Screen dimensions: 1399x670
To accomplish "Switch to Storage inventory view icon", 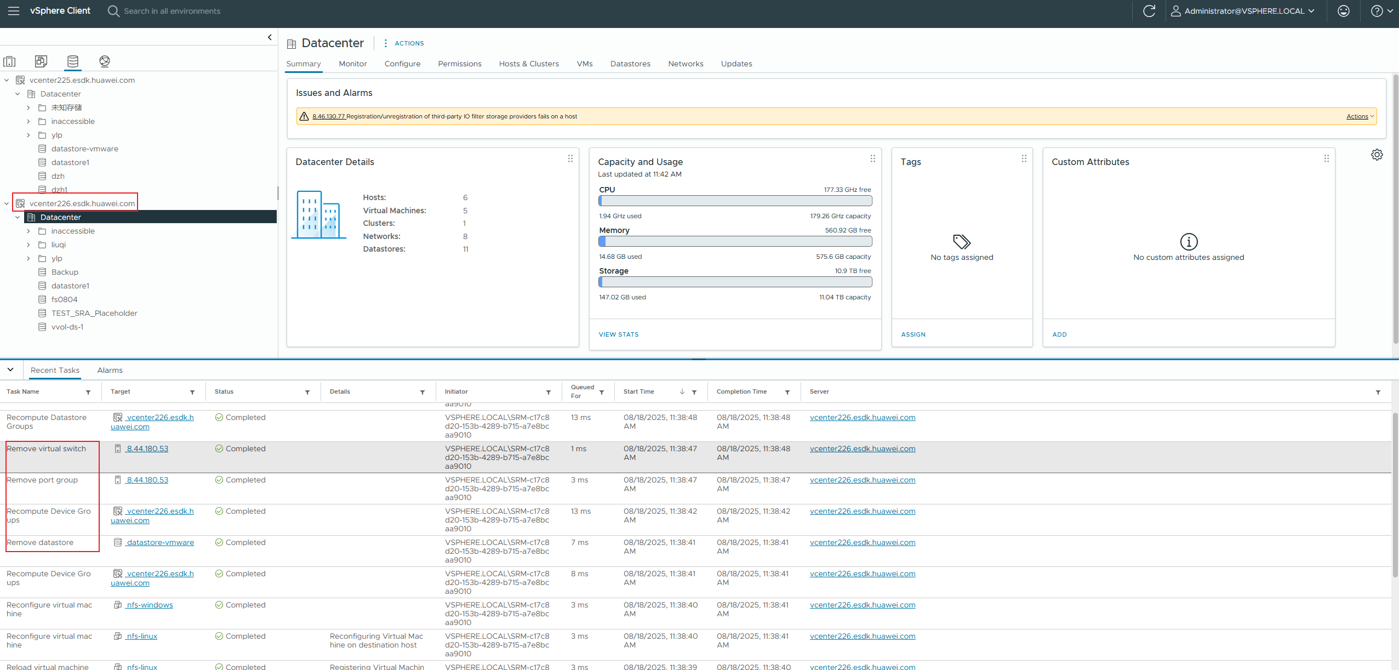I will 73,61.
